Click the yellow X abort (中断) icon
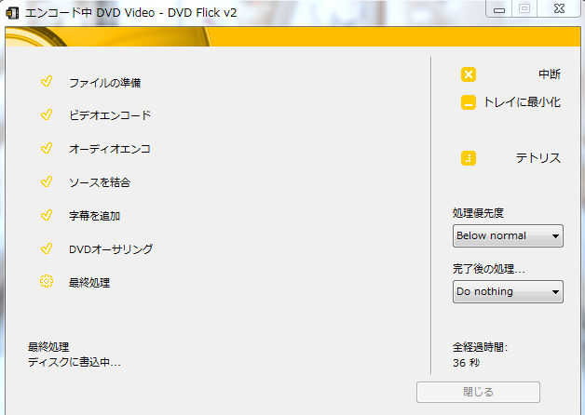The width and height of the screenshot is (585, 415). (x=469, y=74)
